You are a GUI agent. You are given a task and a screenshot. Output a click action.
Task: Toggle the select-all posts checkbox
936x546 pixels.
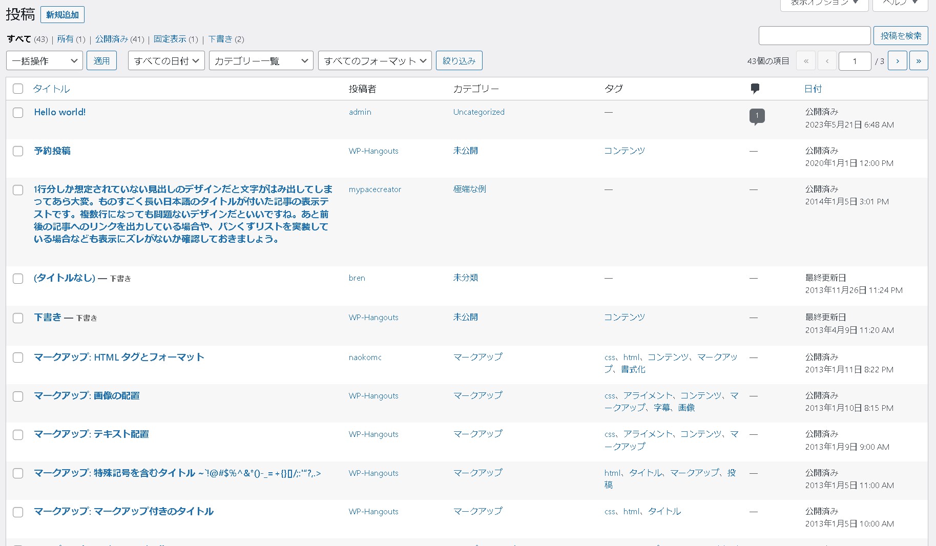pyautogui.click(x=18, y=88)
